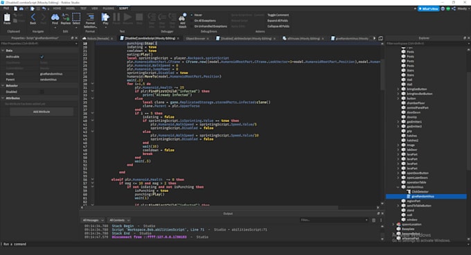Expand the openDoorButton tree node
This screenshot has height=255, width=471.
point(398,173)
